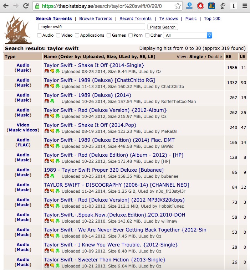The width and height of the screenshot is (250, 270).
Task: Click the browser back arrow
Action: click(6, 6)
